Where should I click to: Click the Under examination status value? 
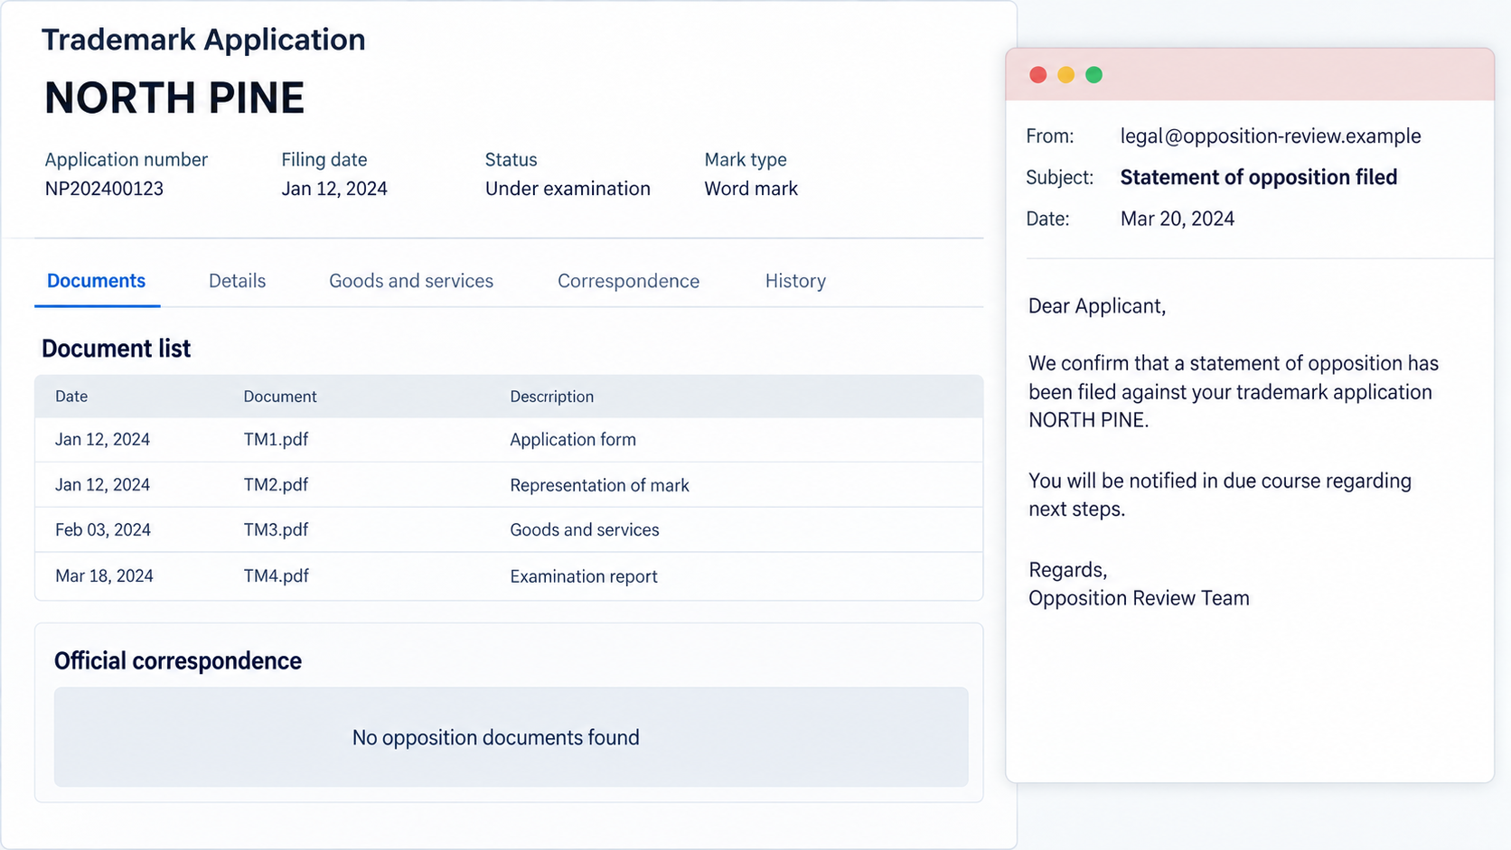pyautogui.click(x=568, y=189)
